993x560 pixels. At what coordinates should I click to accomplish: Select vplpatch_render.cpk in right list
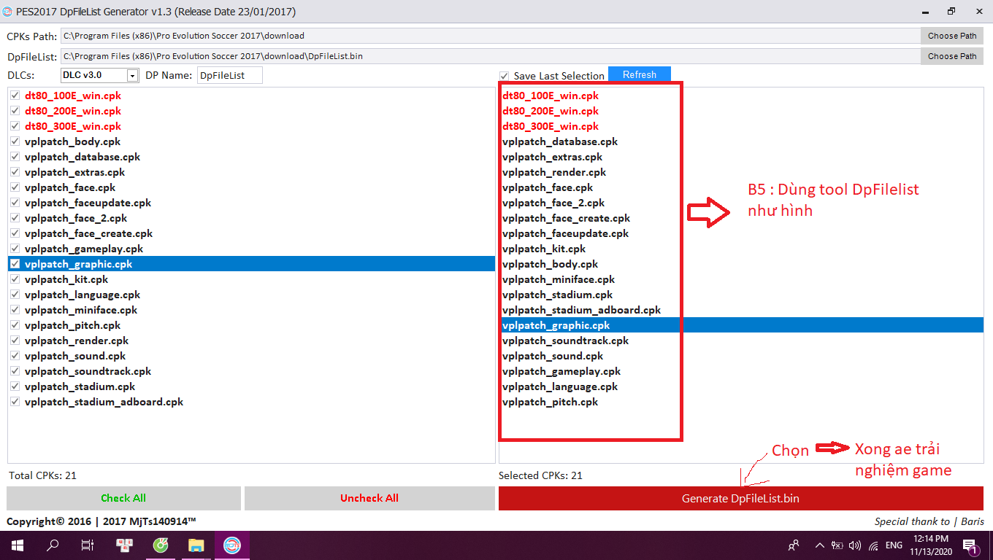(554, 172)
